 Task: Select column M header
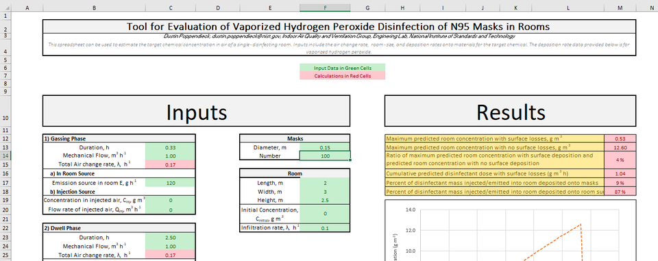[x=620, y=8]
